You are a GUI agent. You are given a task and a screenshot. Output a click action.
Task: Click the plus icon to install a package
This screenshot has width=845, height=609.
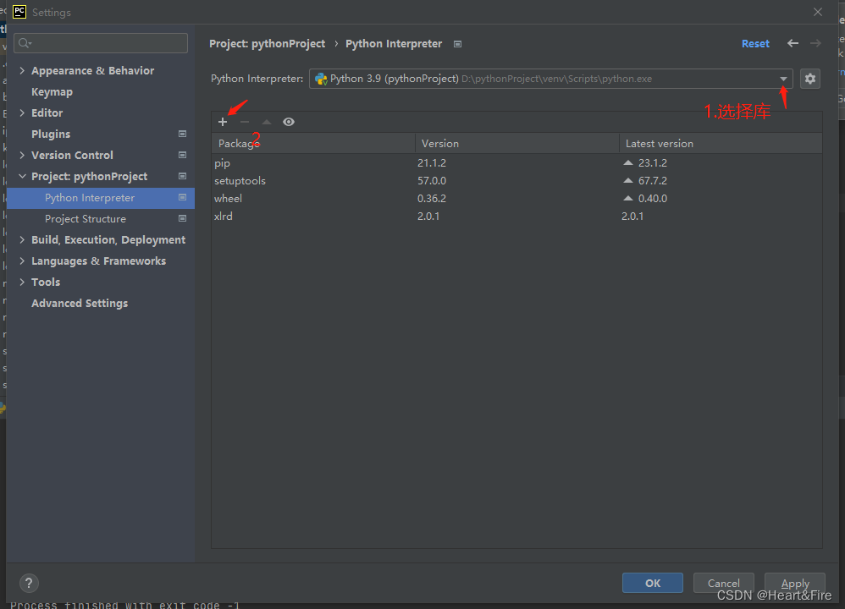tap(223, 122)
